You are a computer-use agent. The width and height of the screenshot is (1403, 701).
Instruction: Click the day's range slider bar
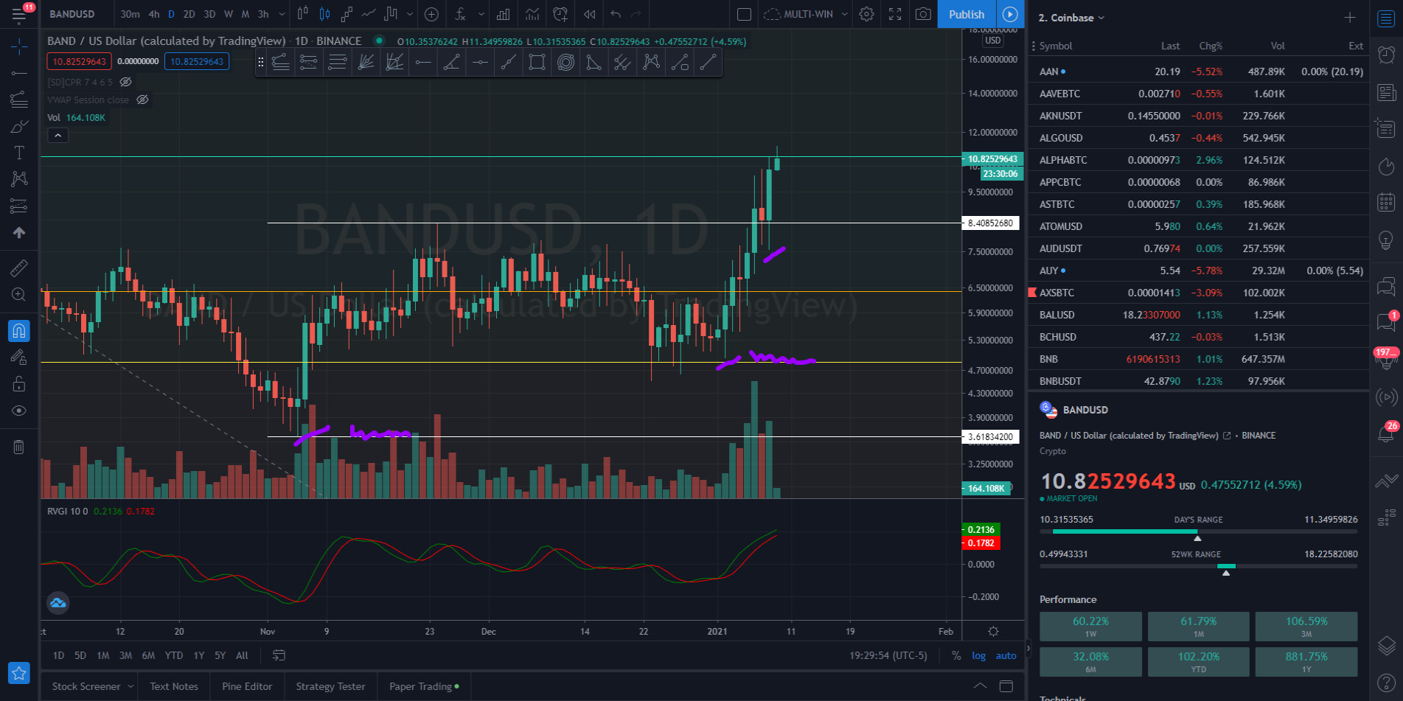tap(1198, 531)
